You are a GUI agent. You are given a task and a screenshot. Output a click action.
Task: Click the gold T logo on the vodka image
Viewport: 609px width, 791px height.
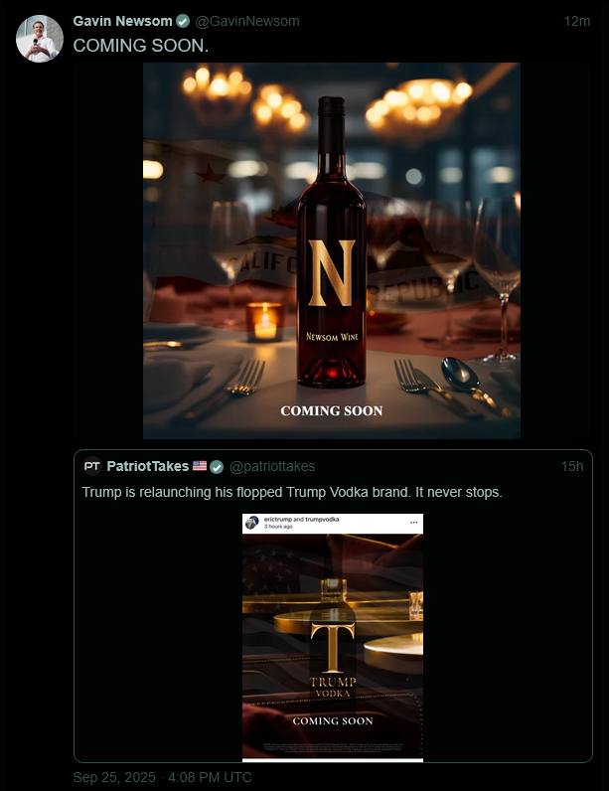[332, 648]
